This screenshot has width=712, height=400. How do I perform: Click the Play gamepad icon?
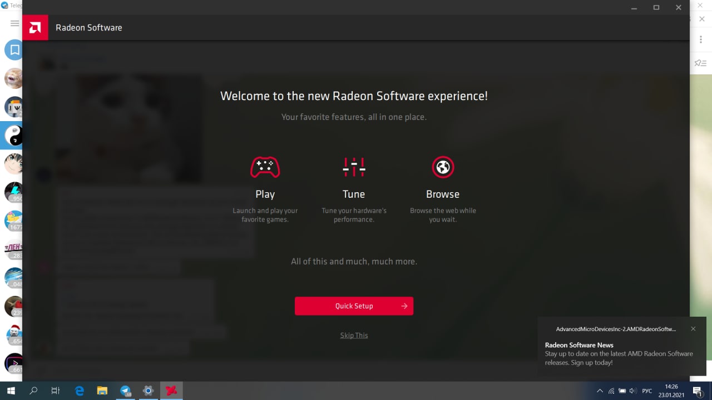tap(265, 167)
